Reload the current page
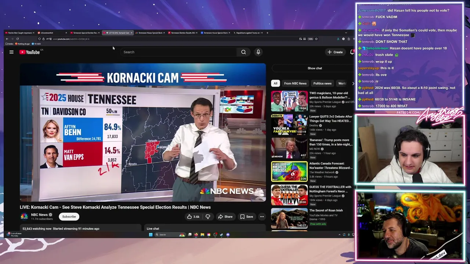The height and width of the screenshot is (264, 470). tap(17, 39)
